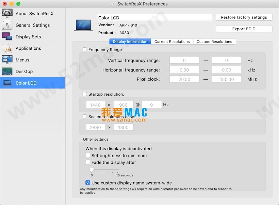Click horizontal frequency maximum field
Screen dimensions: 279x205
pos(227,70)
